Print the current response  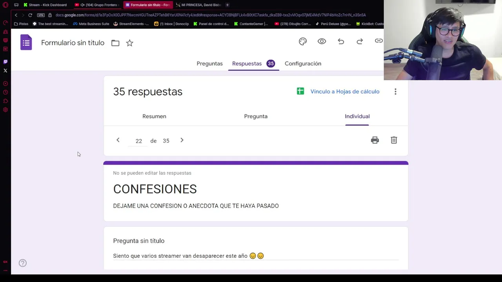pyautogui.click(x=375, y=140)
